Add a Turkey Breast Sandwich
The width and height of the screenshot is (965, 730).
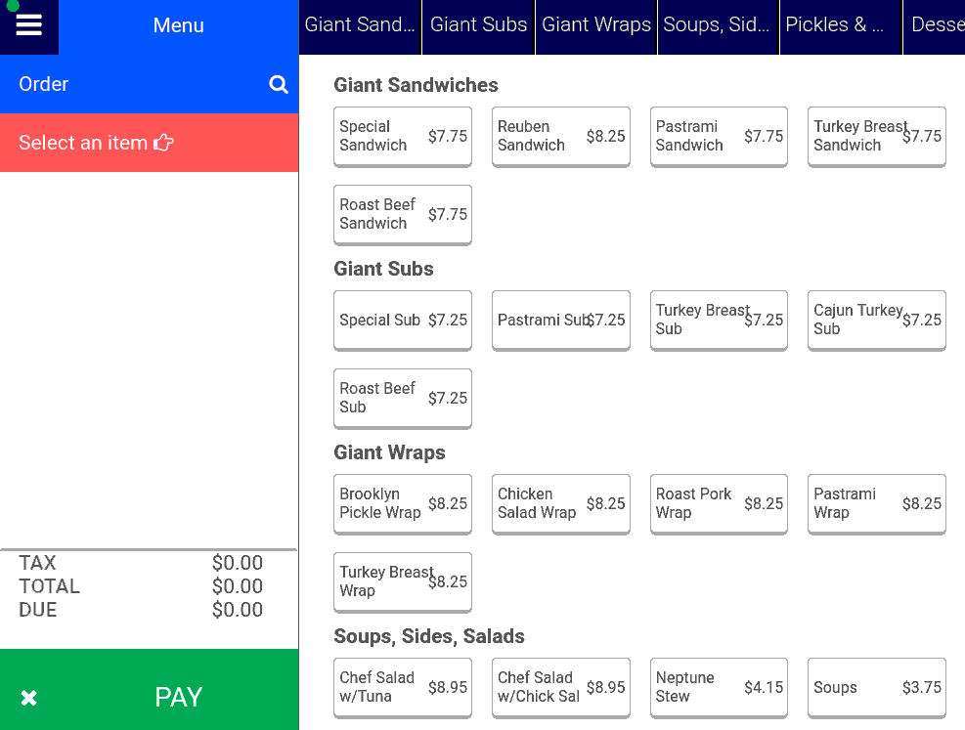[876, 137]
